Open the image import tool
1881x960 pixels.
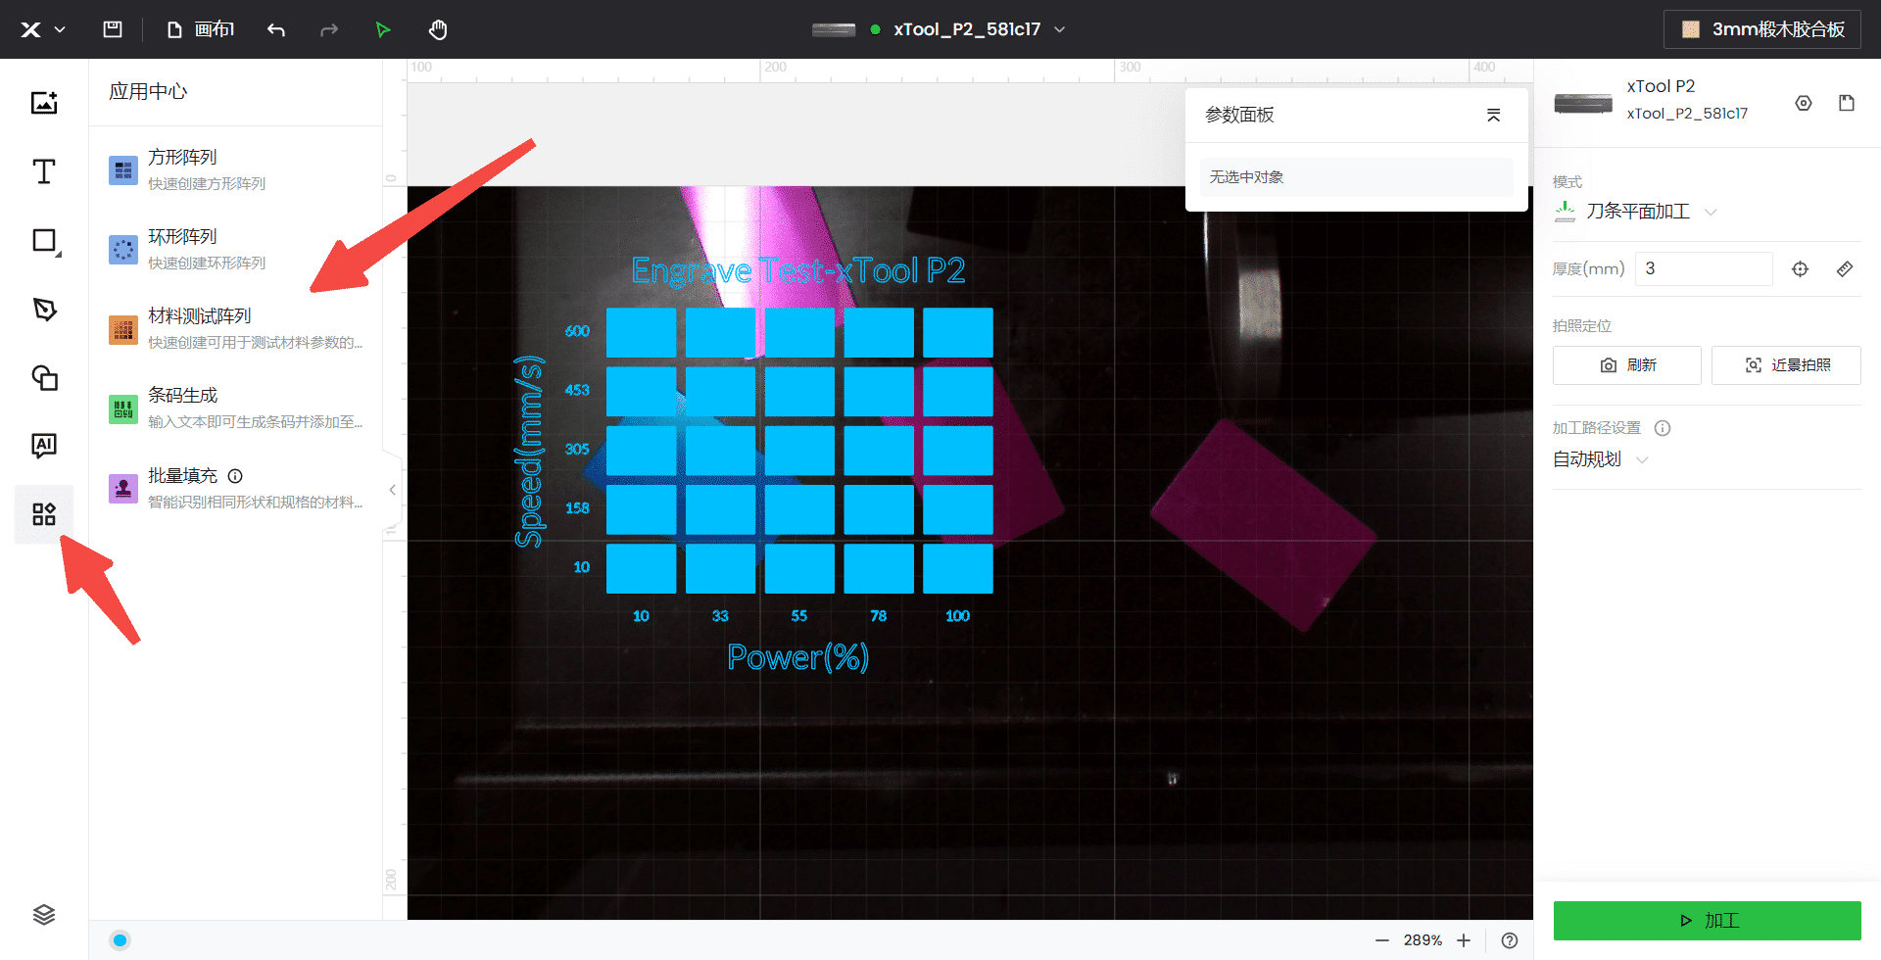(x=44, y=103)
